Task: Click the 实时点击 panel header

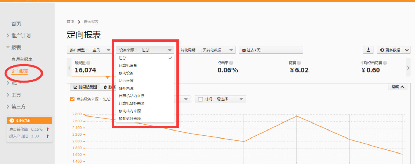Action: 29,120
